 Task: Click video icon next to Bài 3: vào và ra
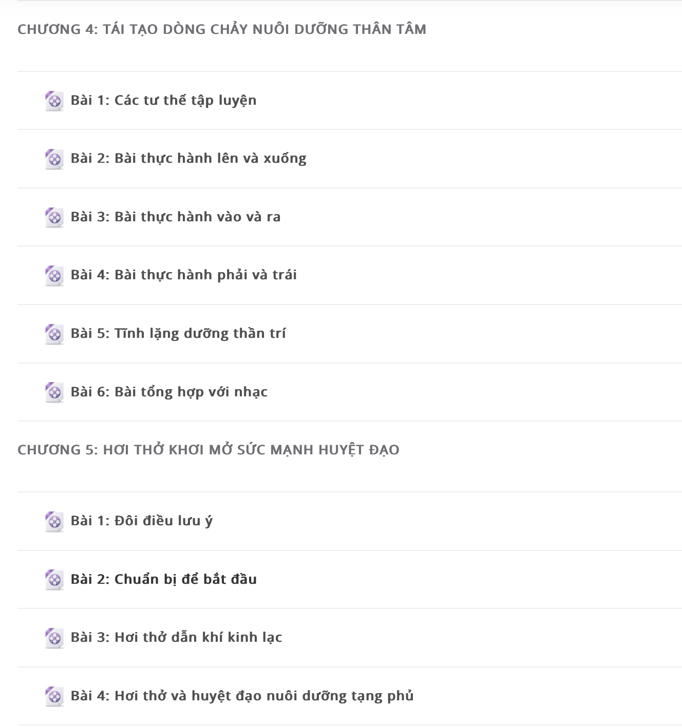pos(54,217)
